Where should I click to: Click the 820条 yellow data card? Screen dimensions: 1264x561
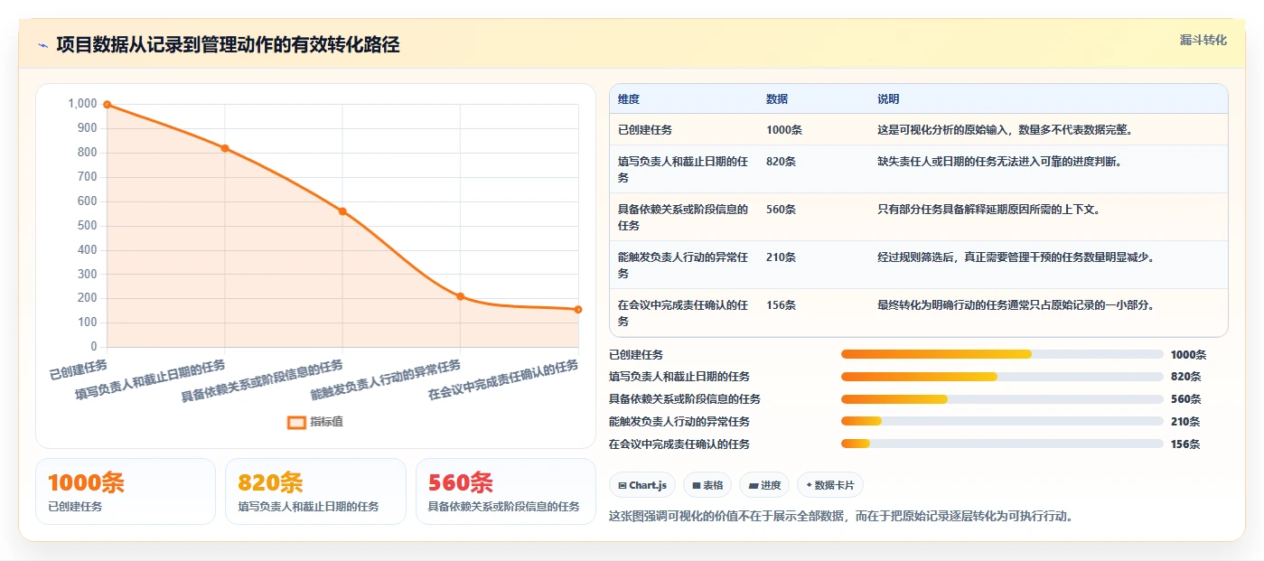point(315,491)
